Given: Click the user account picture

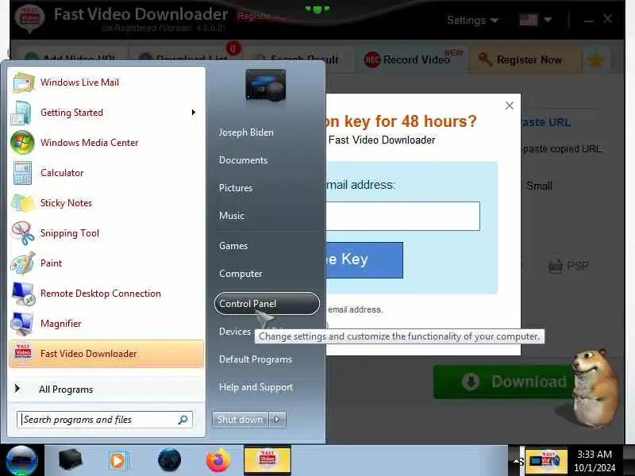Looking at the screenshot, I should (x=266, y=85).
